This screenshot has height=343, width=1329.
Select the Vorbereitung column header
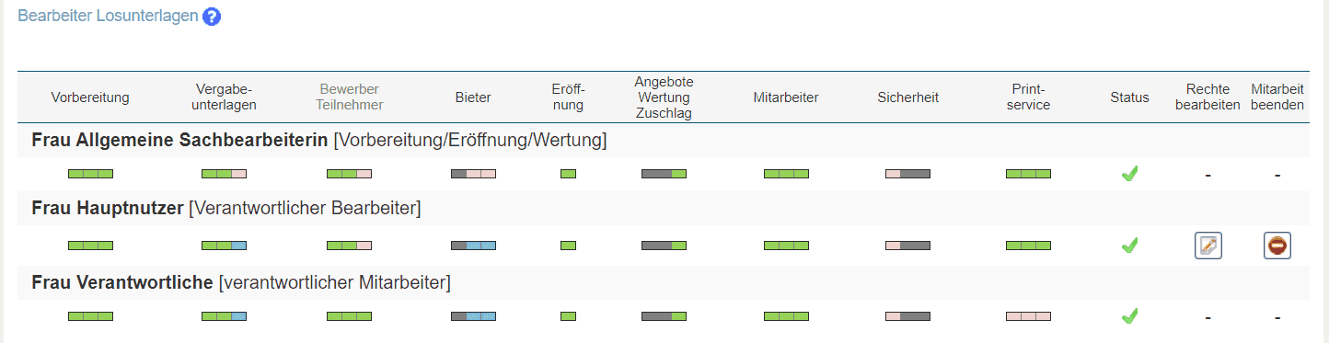click(90, 97)
